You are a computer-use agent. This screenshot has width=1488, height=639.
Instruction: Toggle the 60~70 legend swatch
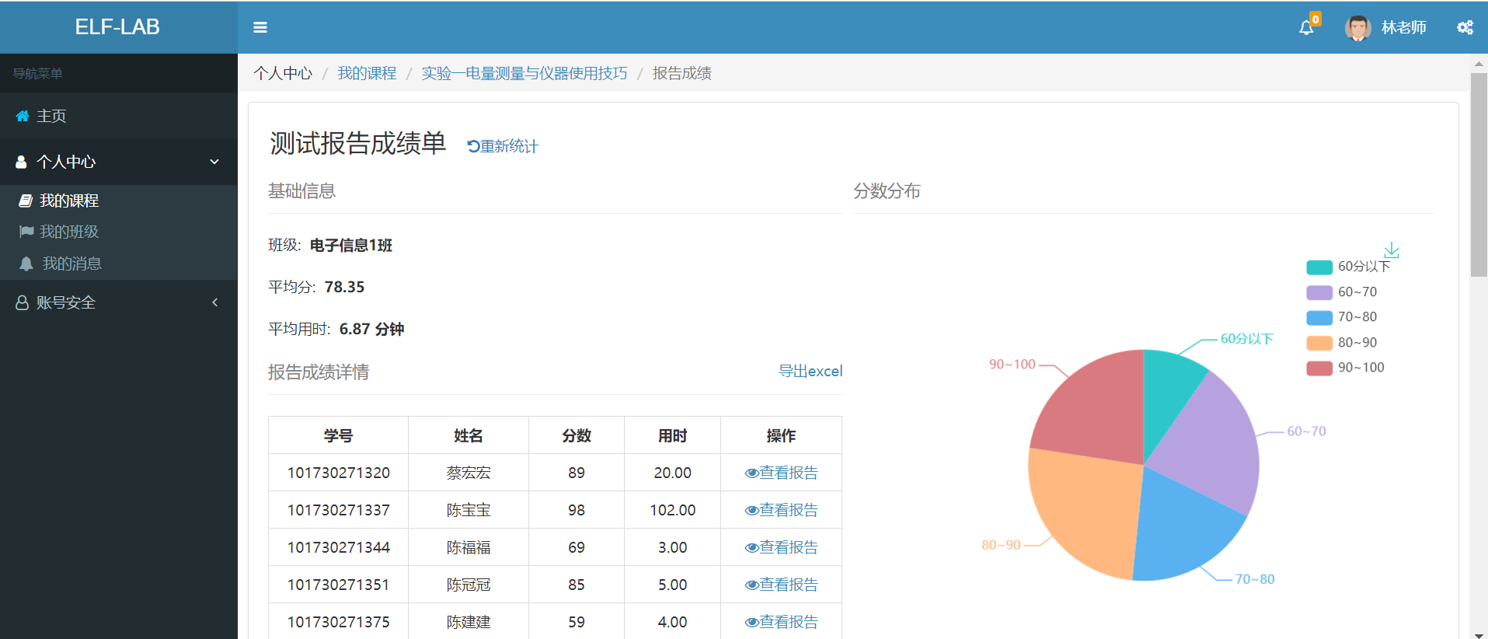tap(1319, 292)
